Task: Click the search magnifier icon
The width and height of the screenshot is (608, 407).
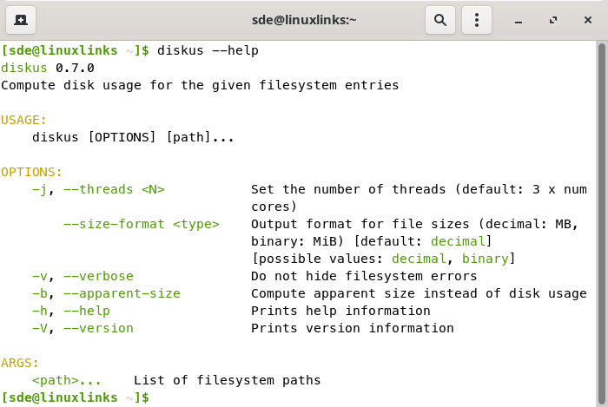Action: tap(440, 19)
